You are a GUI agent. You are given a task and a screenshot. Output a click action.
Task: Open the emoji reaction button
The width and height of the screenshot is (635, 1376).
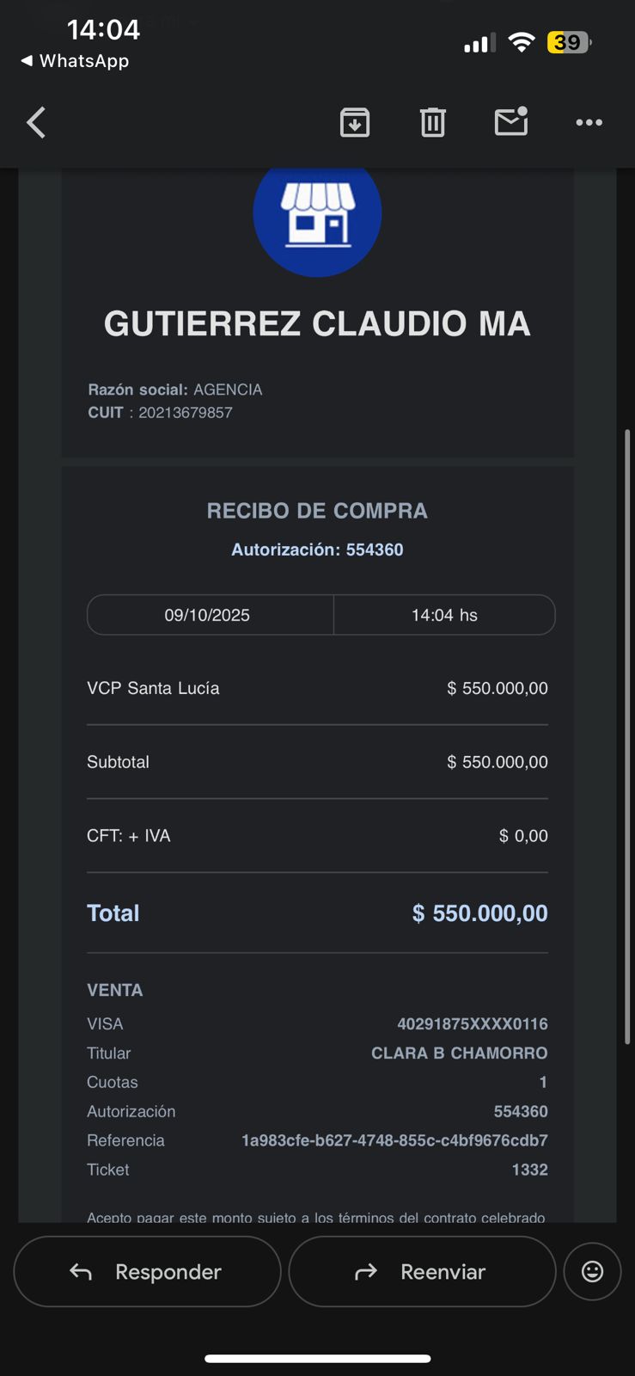click(592, 1271)
